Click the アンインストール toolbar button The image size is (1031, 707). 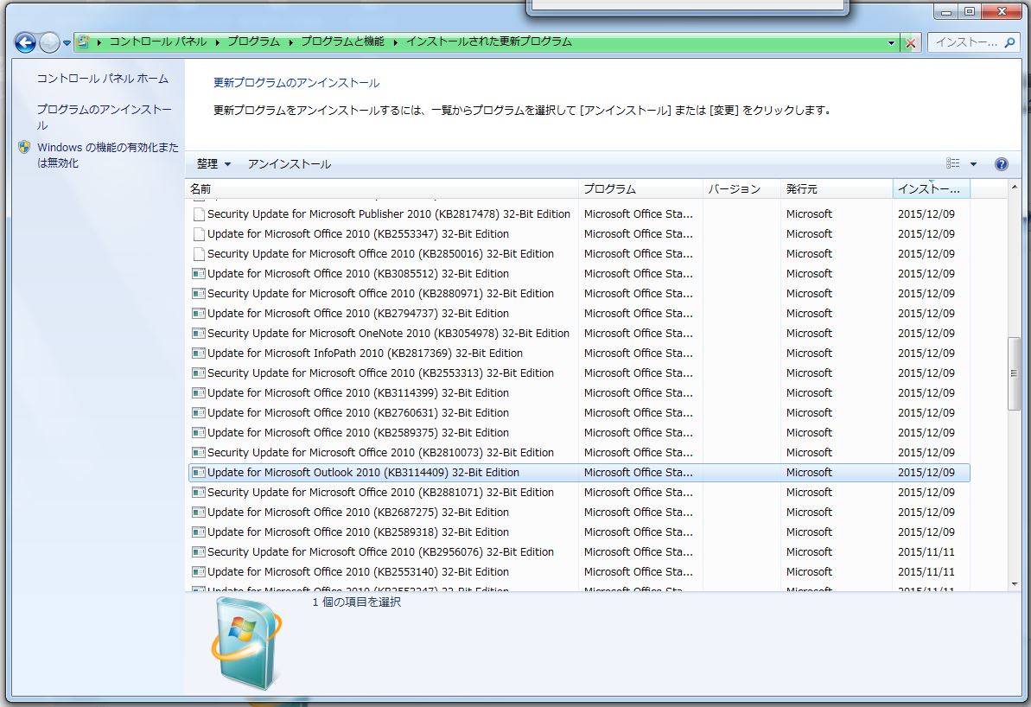tap(290, 163)
